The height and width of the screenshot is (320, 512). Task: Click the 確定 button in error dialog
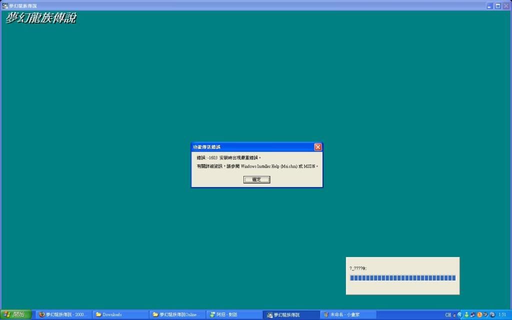pyautogui.click(x=256, y=179)
